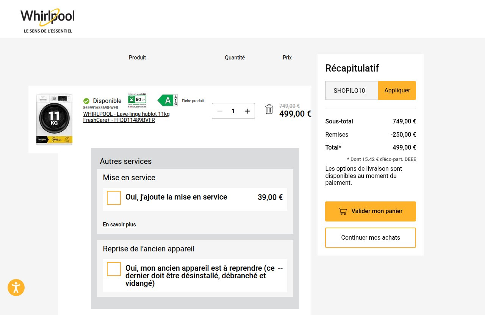Increase quantity with the plus button

247,111
